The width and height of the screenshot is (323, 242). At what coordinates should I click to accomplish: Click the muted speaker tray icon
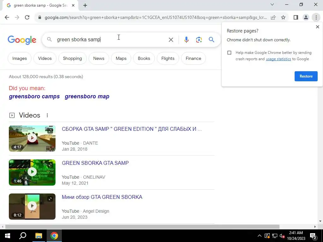coord(282,236)
